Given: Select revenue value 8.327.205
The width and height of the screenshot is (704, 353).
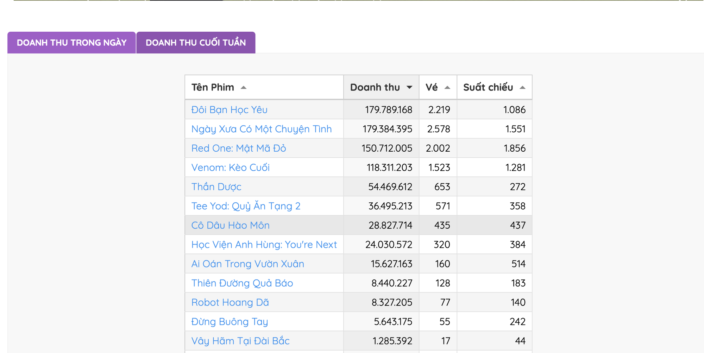Looking at the screenshot, I should click(x=392, y=302).
